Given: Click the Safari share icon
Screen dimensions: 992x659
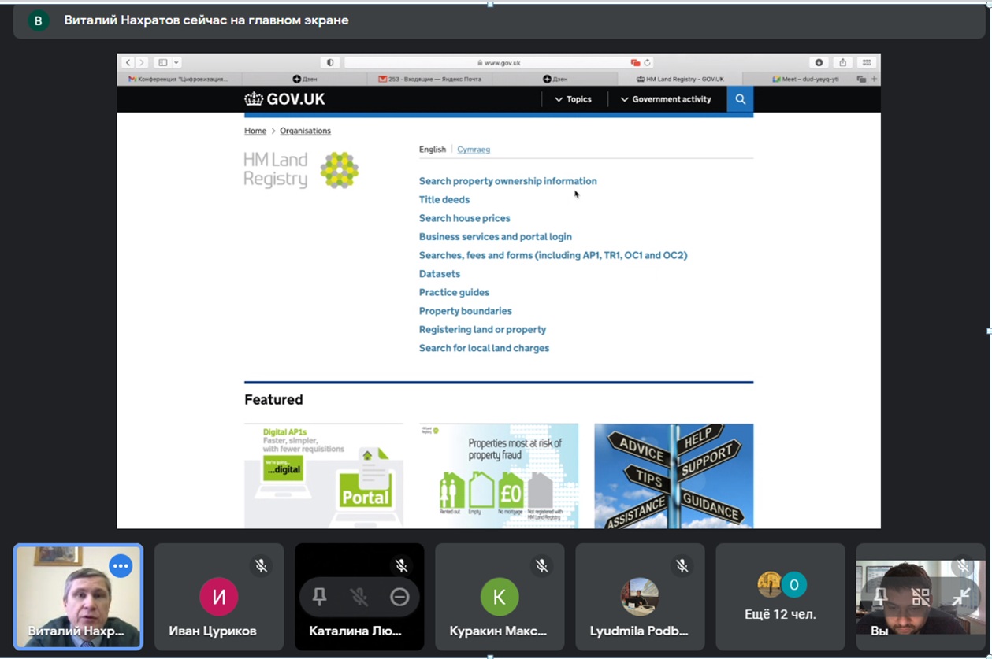Looking at the screenshot, I should click(842, 62).
